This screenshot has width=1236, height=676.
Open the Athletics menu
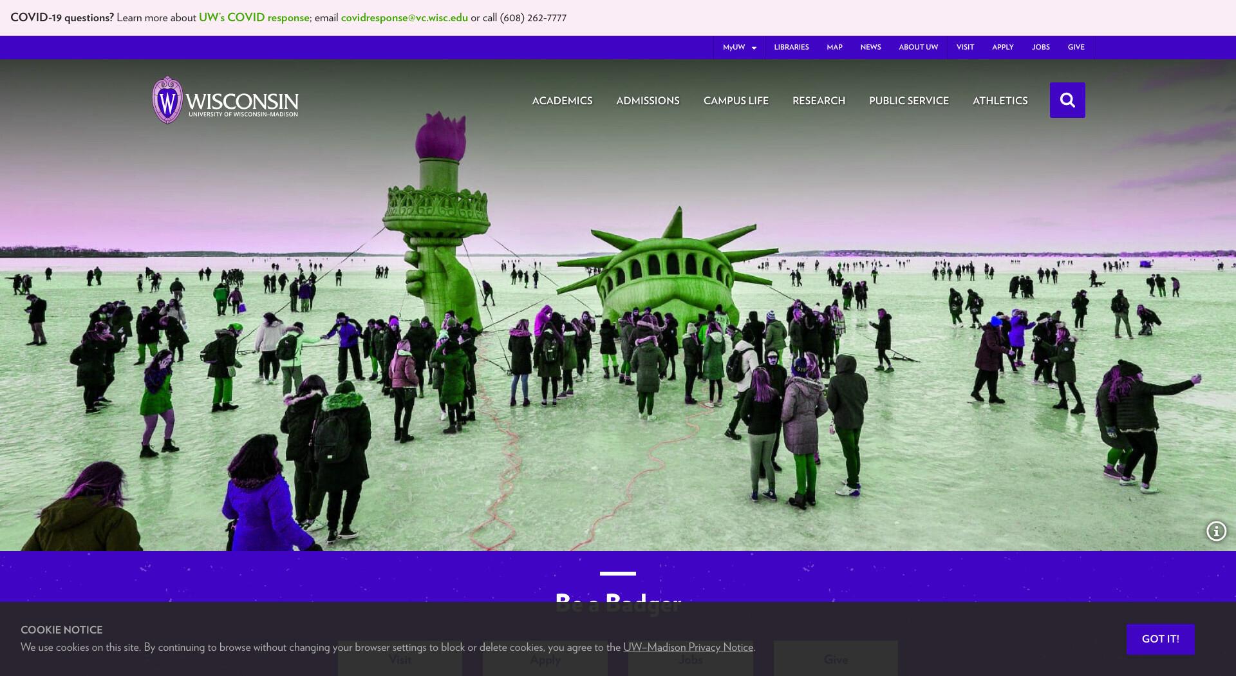(1000, 100)
